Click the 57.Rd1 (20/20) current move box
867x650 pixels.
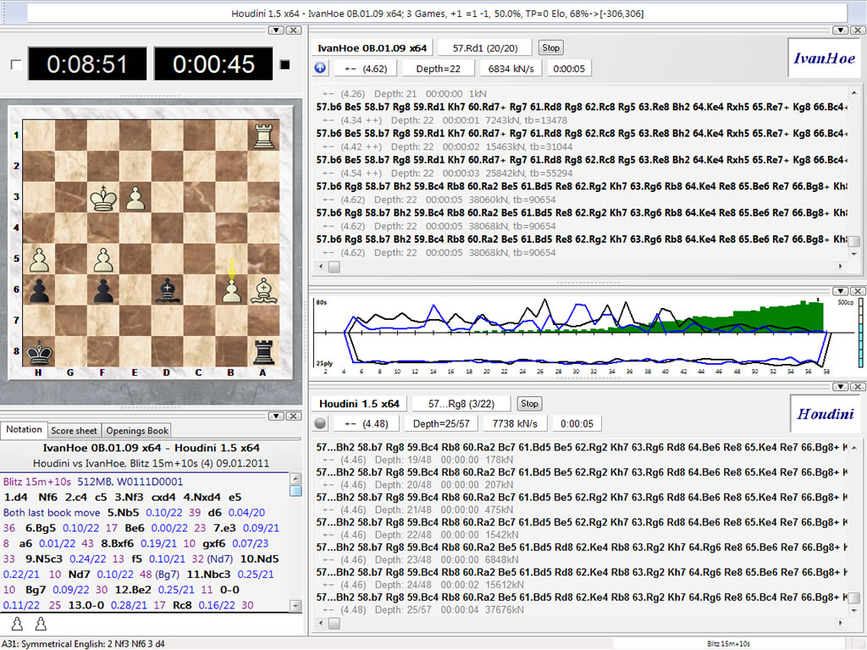click(x=485, y=48)
